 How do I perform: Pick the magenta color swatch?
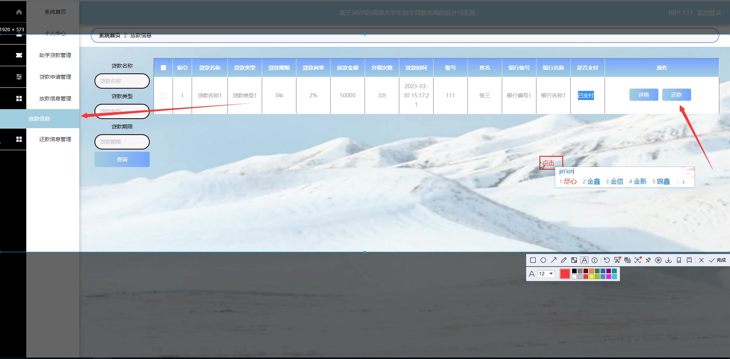[x=608, y=276]
